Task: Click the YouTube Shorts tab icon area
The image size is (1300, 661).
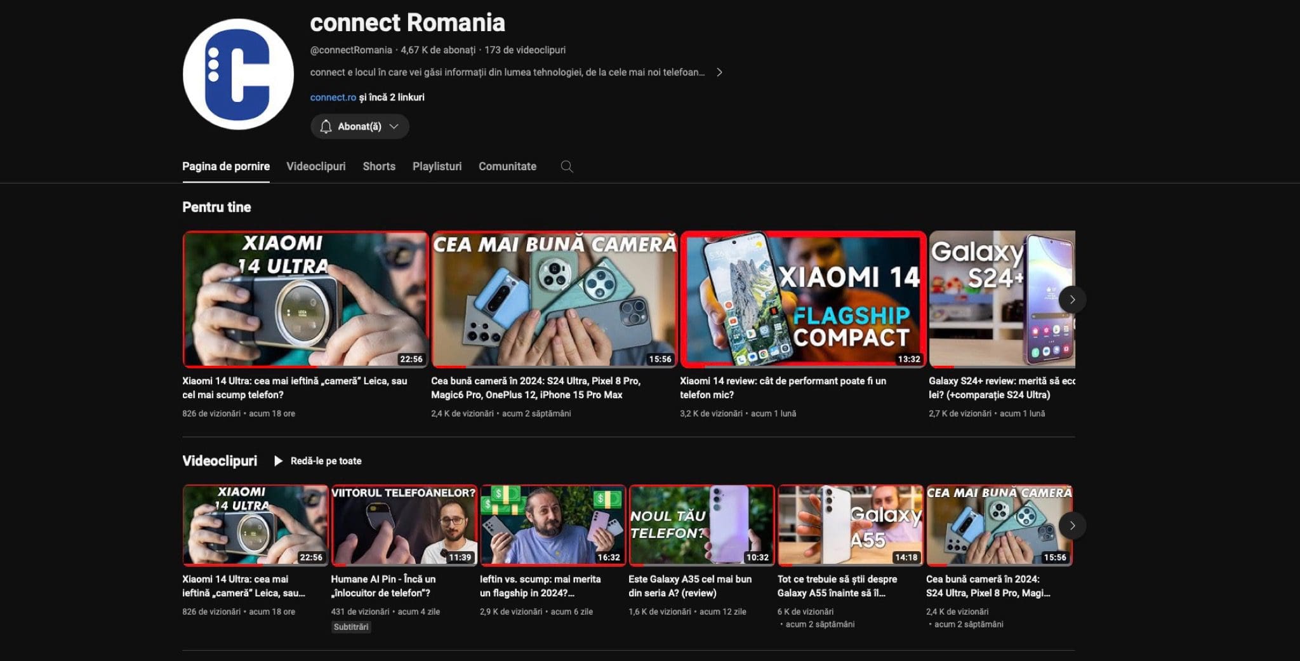Action: pyautogui.click(x=378, y=166)
